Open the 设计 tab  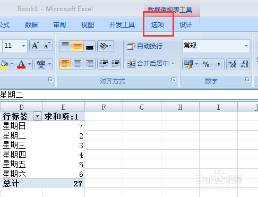[x=186, y=25]
